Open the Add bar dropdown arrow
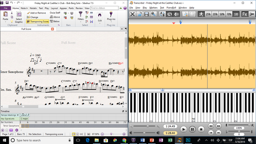The width and height of the screenshot is (256, 144). (68, 13)
